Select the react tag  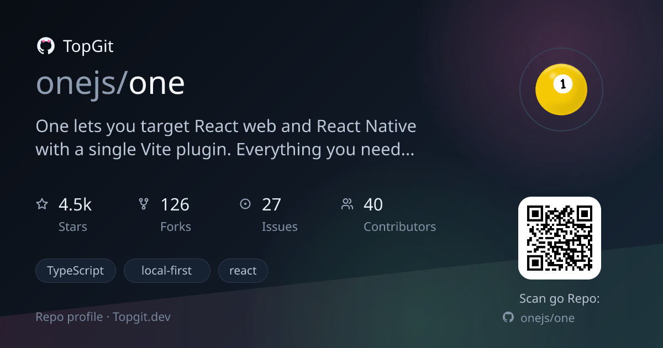coord(243,271)
